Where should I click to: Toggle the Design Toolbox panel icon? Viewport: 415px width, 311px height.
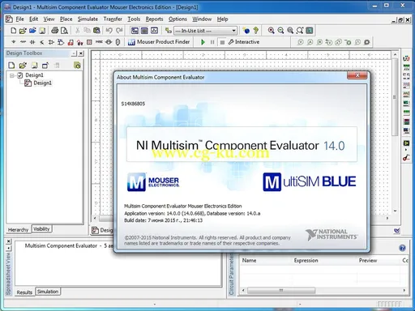click(x=135, y=31)
